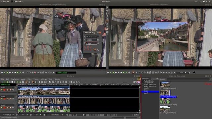The width and height of the screenshot is (212, 119).
Task: Select the adjust camera tool in Compositor
Action: [x=107, y=19]
